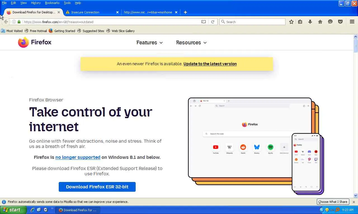The height and width of the screenshot is (214, 358).
Task: Open the History menu
Action: [x=36, y=3]
